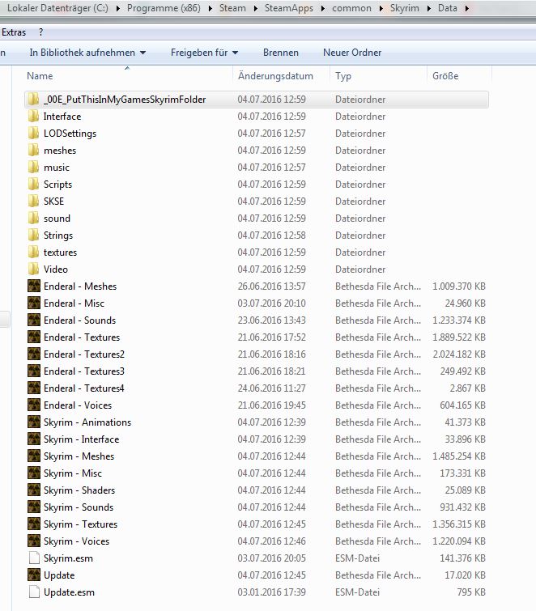The height and width of the screenshot is (611, 536).
Task: Expand the arrow after Data breadcrumb
Action: coord(466,8)
